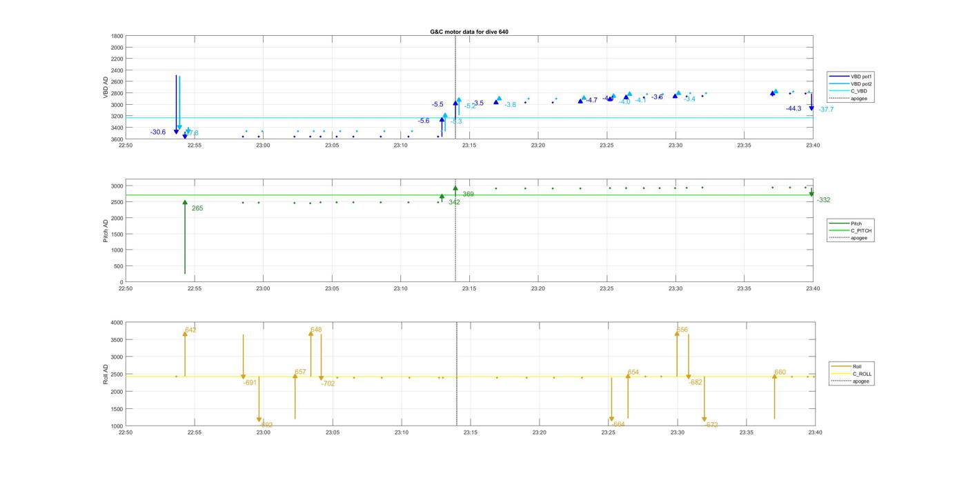Viewport: 966px width, 478px height.
Task: Click the 3200 tick on VBD axis
Action: pos(117,117)
